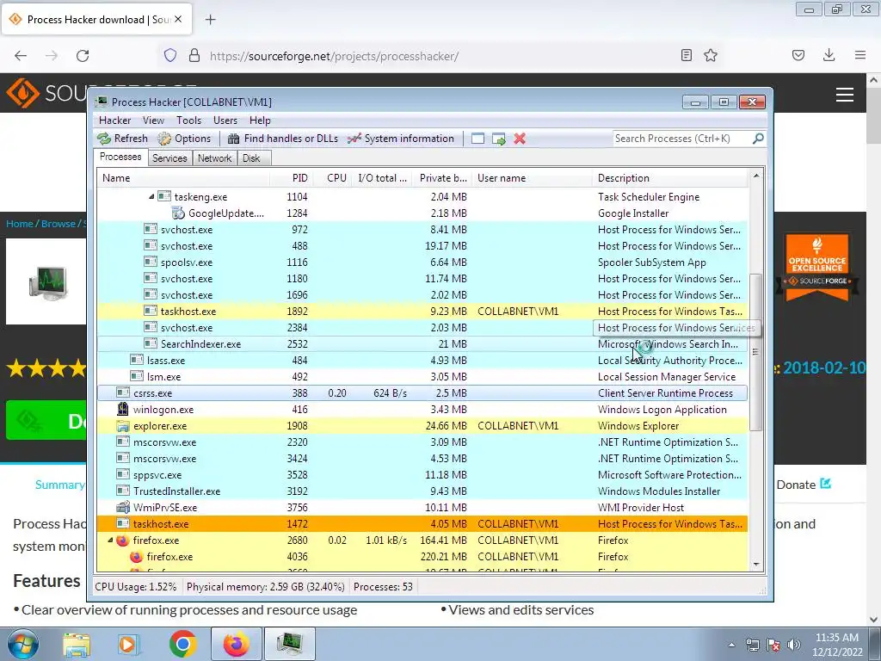Screen dimensions: 881x661
Task: Open the Firefox downloads arrow icon
Action: point(829,55)
